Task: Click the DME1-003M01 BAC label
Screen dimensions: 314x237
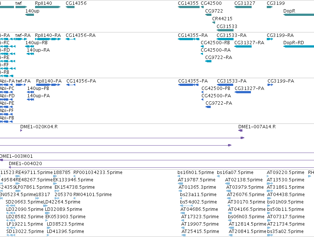Action: tap(16, 156)
